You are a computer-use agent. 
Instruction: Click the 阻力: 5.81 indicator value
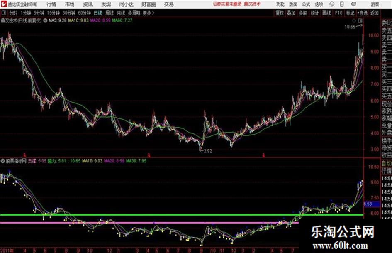click(57, 161)
